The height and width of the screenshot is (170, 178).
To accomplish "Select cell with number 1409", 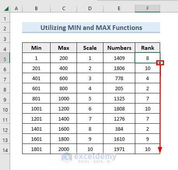I will coord(119,58).
